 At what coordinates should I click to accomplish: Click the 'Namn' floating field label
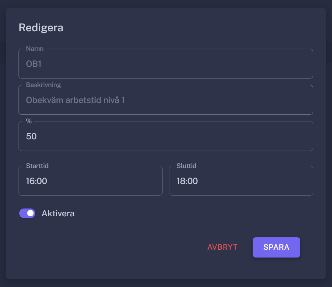pyautogui.click(x=35, y=49)
